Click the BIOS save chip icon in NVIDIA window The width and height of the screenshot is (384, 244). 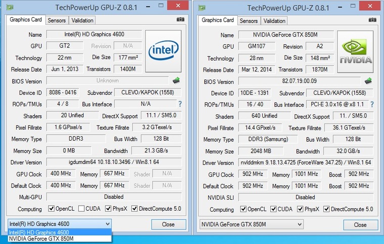pos(368,81)
